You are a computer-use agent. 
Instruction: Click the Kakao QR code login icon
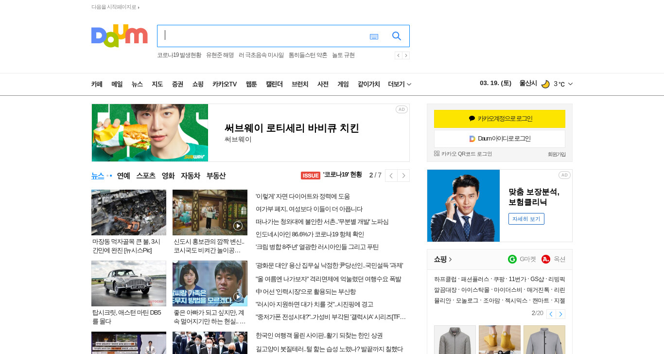pos(437,153)
